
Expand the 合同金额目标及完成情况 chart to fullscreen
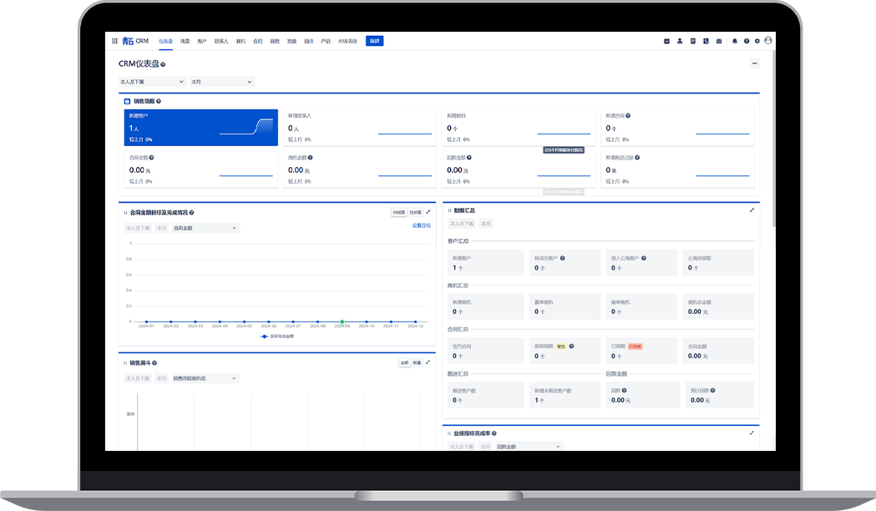coord(428,212)
